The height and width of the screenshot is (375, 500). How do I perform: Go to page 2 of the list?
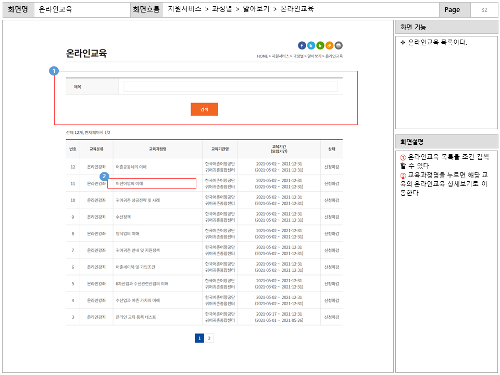tap(209, 338)
